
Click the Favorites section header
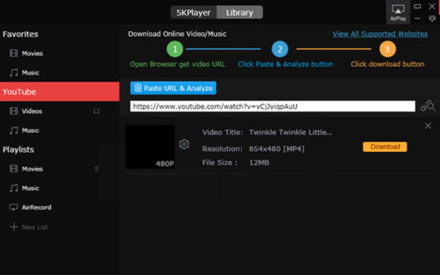[20, 34]
